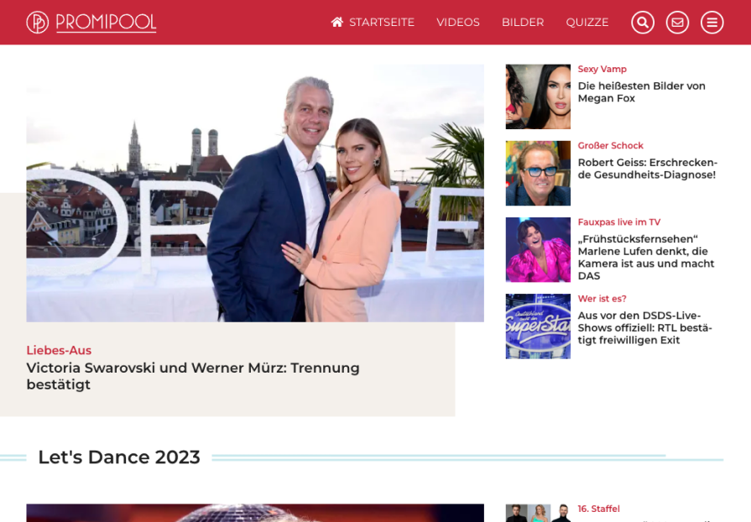Open the VIDEOS section
The height and width of the screenshot is (522, 751).
458,23
